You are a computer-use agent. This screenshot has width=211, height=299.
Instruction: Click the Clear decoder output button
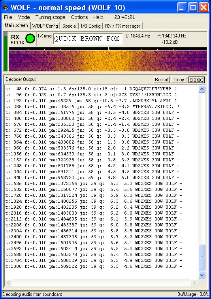point(196,80)
